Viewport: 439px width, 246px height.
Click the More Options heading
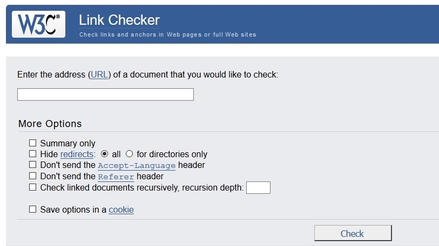pos(50,123)
